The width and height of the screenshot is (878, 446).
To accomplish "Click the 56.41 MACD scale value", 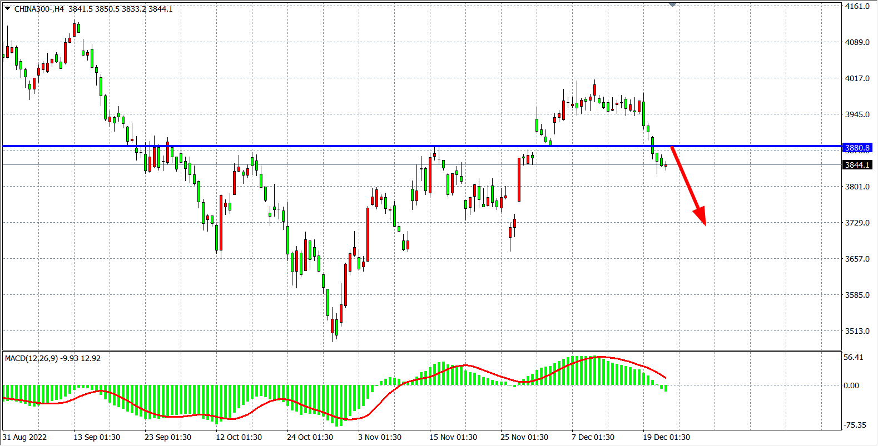I will [854, 357].
